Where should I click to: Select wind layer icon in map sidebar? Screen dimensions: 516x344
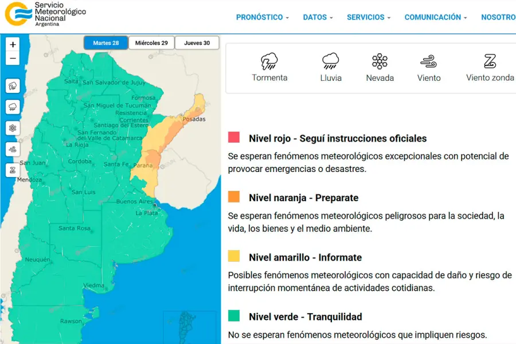click(x=13, y=150)
